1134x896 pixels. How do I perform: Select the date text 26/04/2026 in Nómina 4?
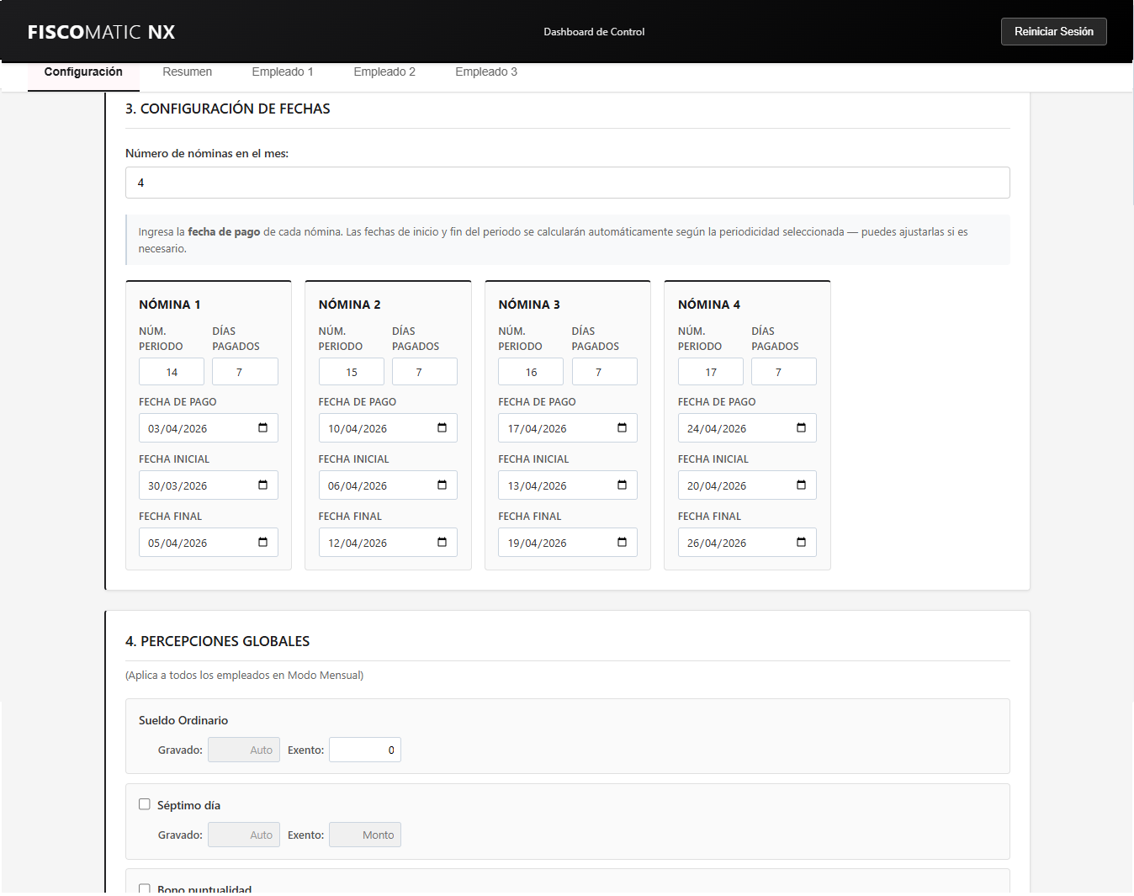point(717,543)
